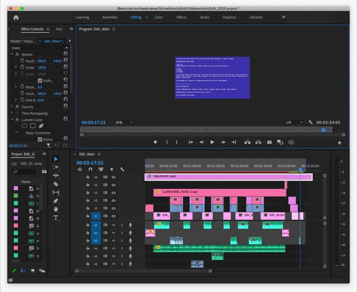
Task: Expand the Opacity effect properties
Action: [12, 107]
